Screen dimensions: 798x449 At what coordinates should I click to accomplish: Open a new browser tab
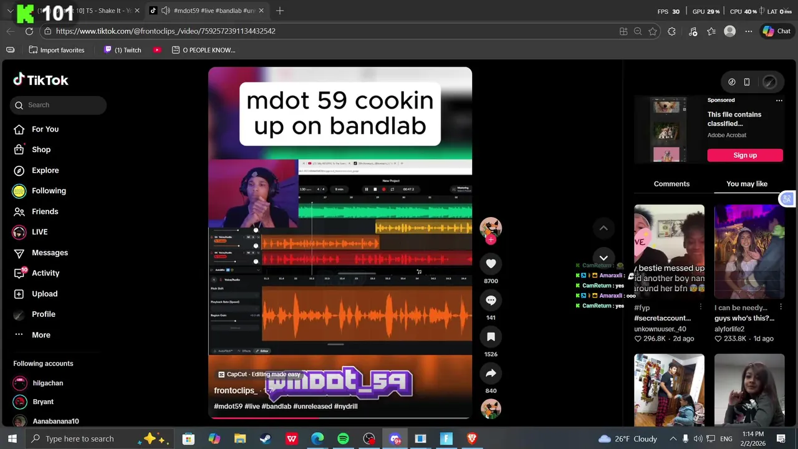[x=280, y=11]
